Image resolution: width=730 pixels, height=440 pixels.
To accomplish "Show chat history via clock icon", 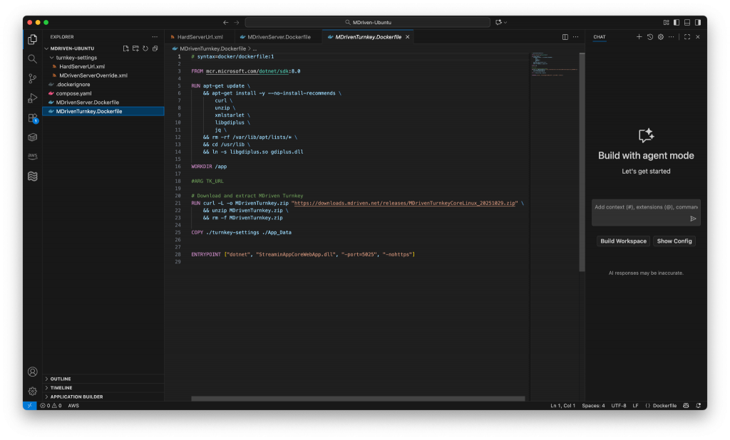I will (649, 37).
